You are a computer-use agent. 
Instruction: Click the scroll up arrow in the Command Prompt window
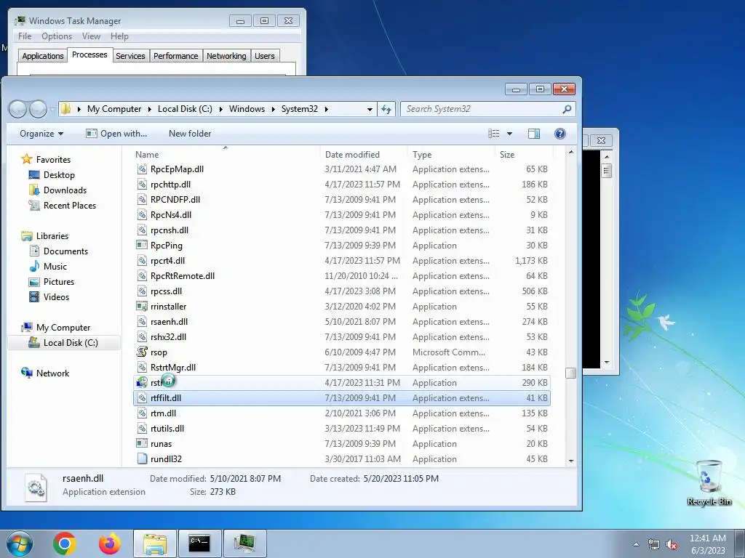(x=606, y=156)
